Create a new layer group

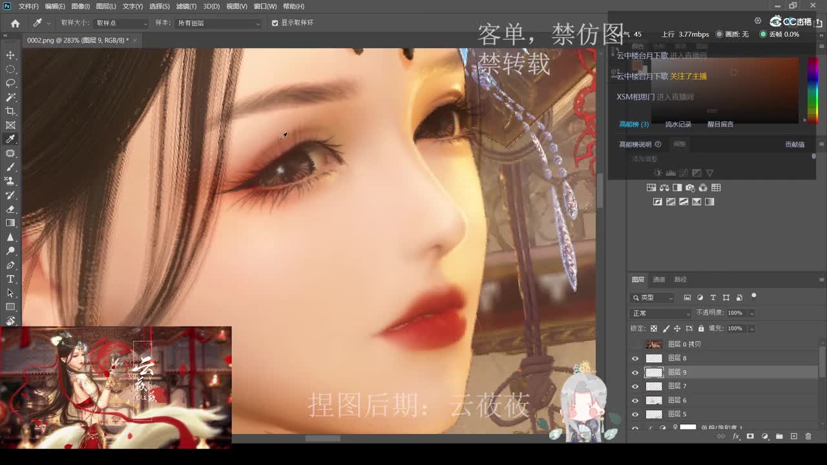click(779, 437)
